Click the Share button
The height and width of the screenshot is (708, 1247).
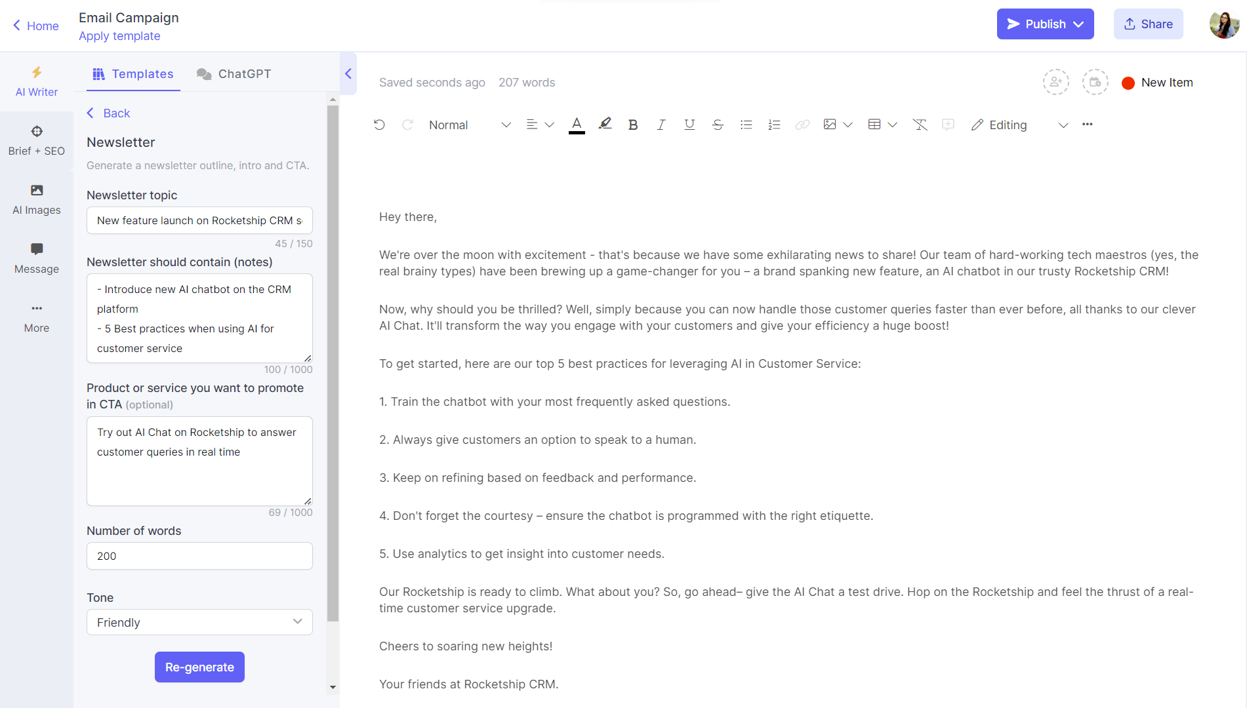1148,24
